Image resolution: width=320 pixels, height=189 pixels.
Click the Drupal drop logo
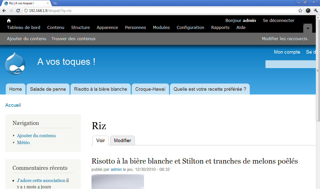tap(15, 64)
